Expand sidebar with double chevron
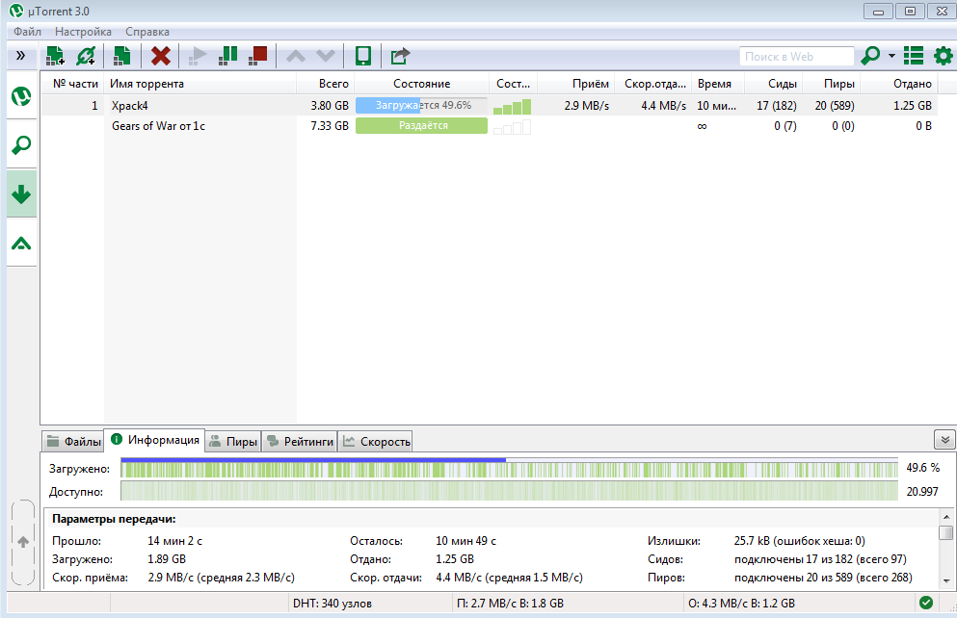 point(21,56)
